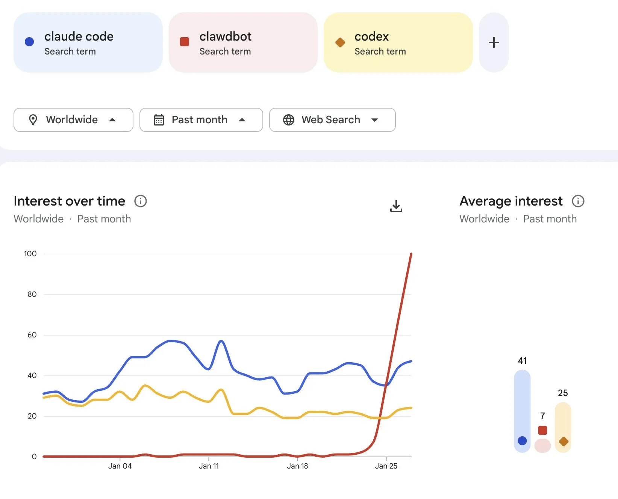The image size is (618, 499).
Task: Toggle the clawdbot legend marker in Average interest
Action: point(542,430)
